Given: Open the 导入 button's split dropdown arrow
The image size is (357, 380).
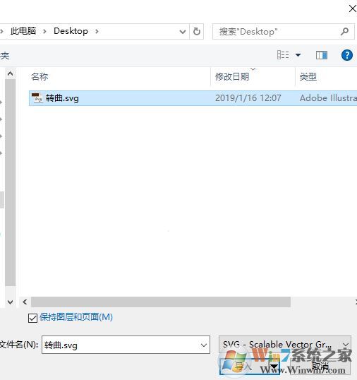Looking at the screenshot, I should click(274, 366).
